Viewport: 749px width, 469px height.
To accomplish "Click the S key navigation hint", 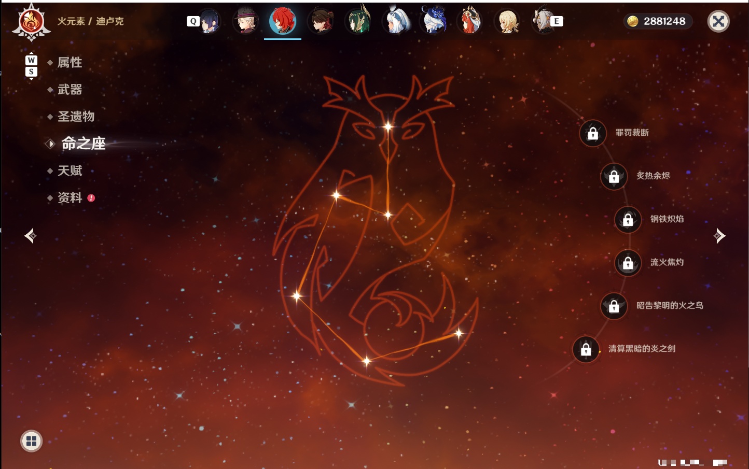I will (x=31, y=72).
